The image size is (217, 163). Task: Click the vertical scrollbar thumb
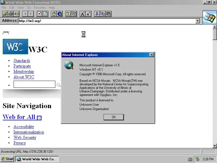(x=215, y=35)
